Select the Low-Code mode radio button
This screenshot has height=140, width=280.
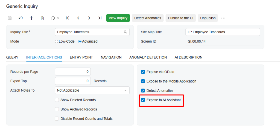pyautogui.click(x=56, y=42)
